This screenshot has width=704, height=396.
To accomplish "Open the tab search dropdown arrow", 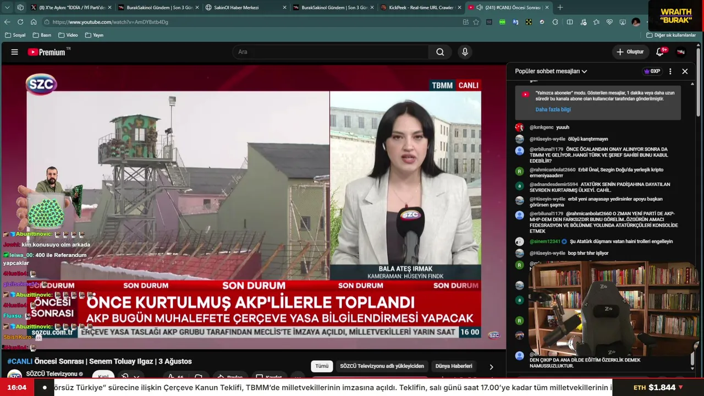I will pyautogui.click(x=7, y=7).
